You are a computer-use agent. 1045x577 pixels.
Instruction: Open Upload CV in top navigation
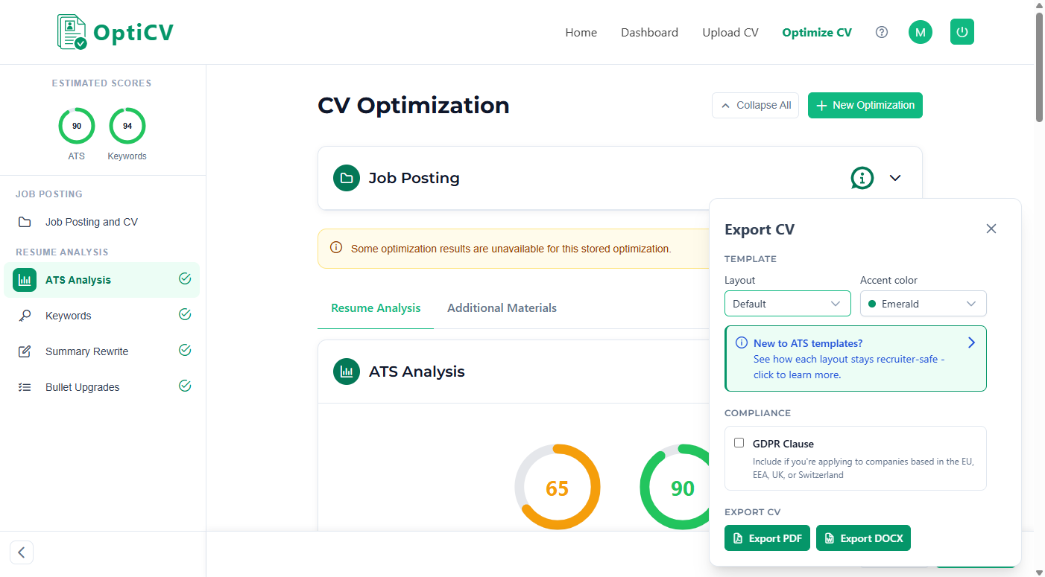[730, 33]
